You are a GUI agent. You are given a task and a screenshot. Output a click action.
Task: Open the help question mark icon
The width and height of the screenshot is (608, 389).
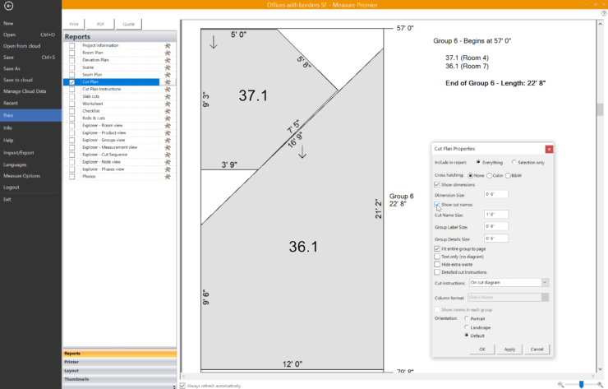(603, 13)
